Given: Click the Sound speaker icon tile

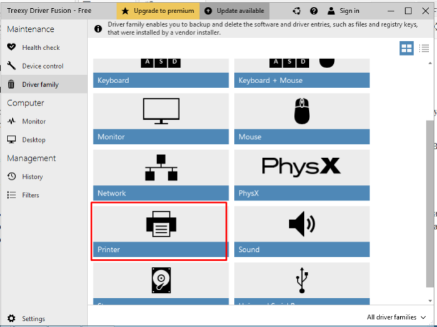Looking at the screenshot, I should tap(302, 224).
